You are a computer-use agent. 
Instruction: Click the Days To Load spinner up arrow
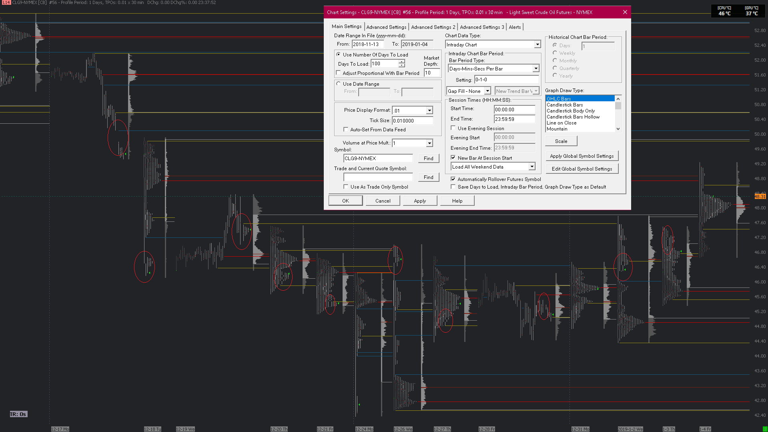pyautogui.click(x=401, y=62)
